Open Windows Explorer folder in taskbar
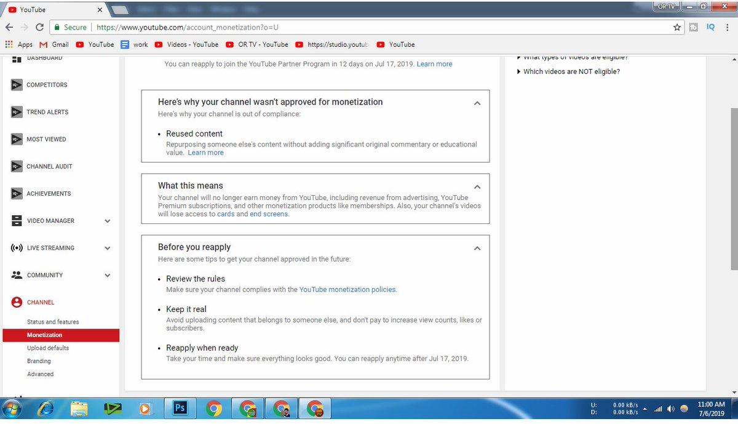Image resolution: width=738 pixels, height=424 pixels. pos(79,408)
